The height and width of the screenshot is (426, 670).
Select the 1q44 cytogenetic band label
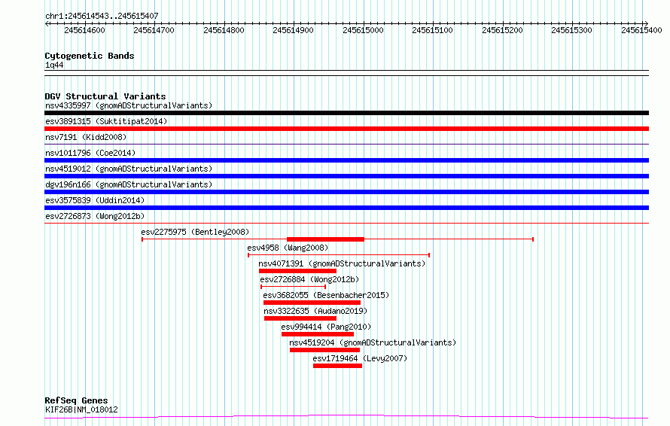(x=54, y=65)
